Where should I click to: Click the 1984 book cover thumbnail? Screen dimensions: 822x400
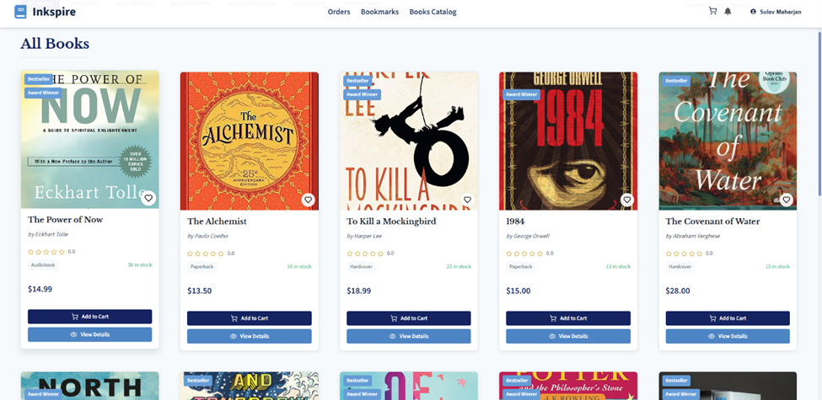tap(567, 141)
